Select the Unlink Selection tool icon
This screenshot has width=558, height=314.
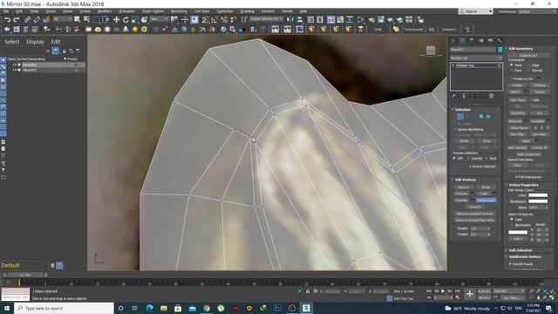[37, 19]
